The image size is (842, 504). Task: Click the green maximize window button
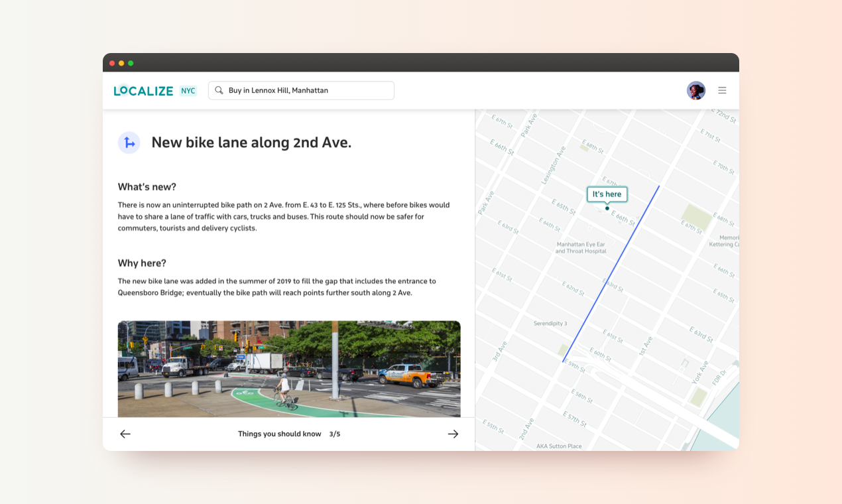click(131, 63)
